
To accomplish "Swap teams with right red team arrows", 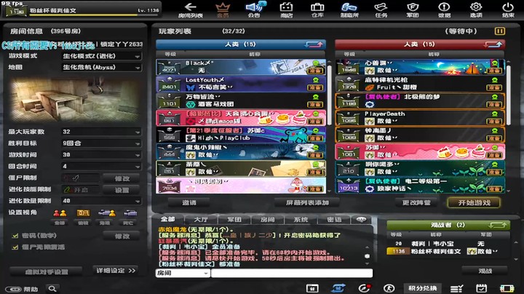I will point(493,44).
